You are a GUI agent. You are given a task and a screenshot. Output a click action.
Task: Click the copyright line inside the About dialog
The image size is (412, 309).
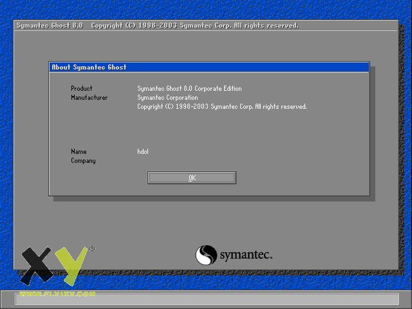(x=221, y=107)
